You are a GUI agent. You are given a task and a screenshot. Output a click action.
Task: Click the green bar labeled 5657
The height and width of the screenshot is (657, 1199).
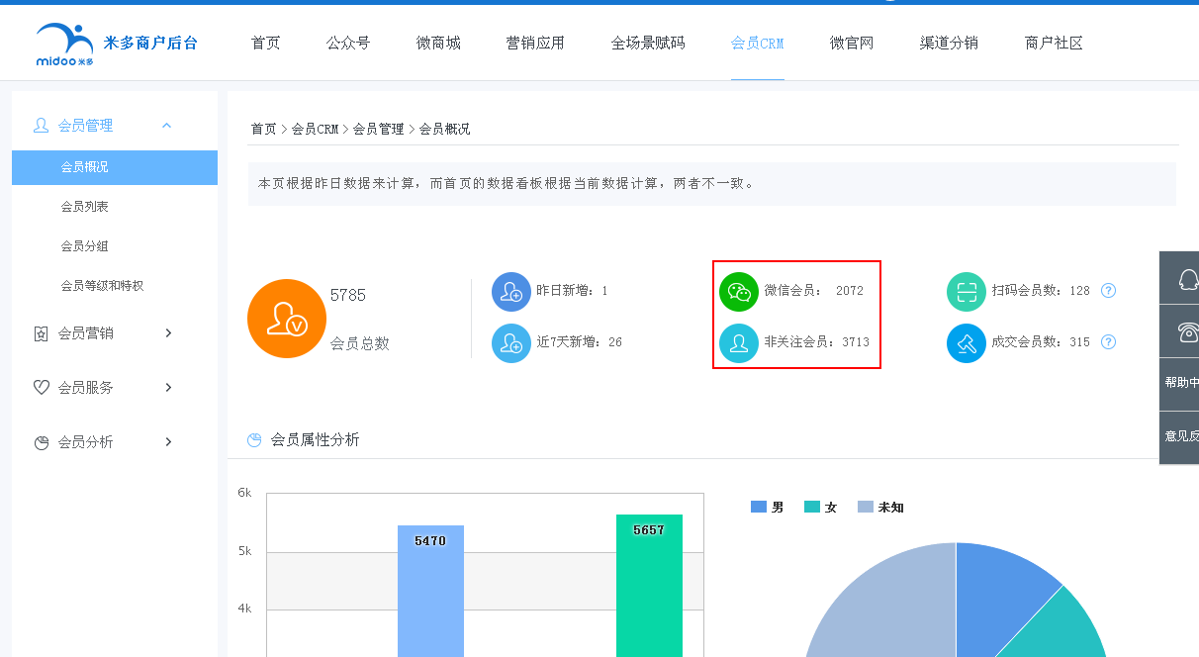(649, 586)
